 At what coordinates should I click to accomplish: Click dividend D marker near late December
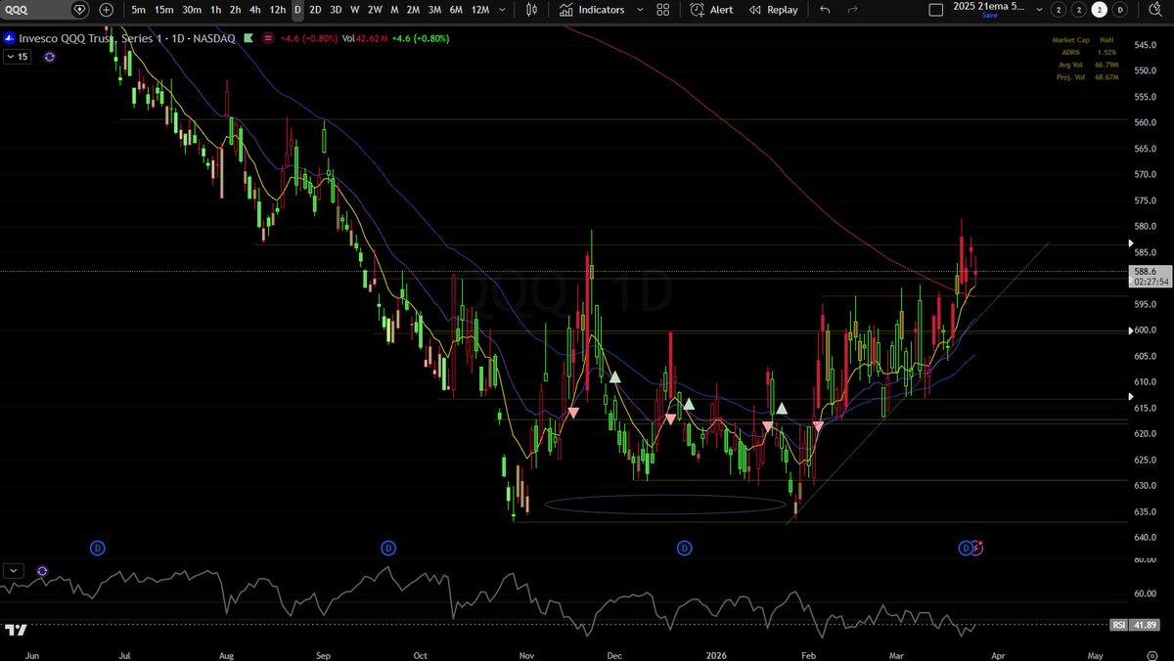coord(684,548)
